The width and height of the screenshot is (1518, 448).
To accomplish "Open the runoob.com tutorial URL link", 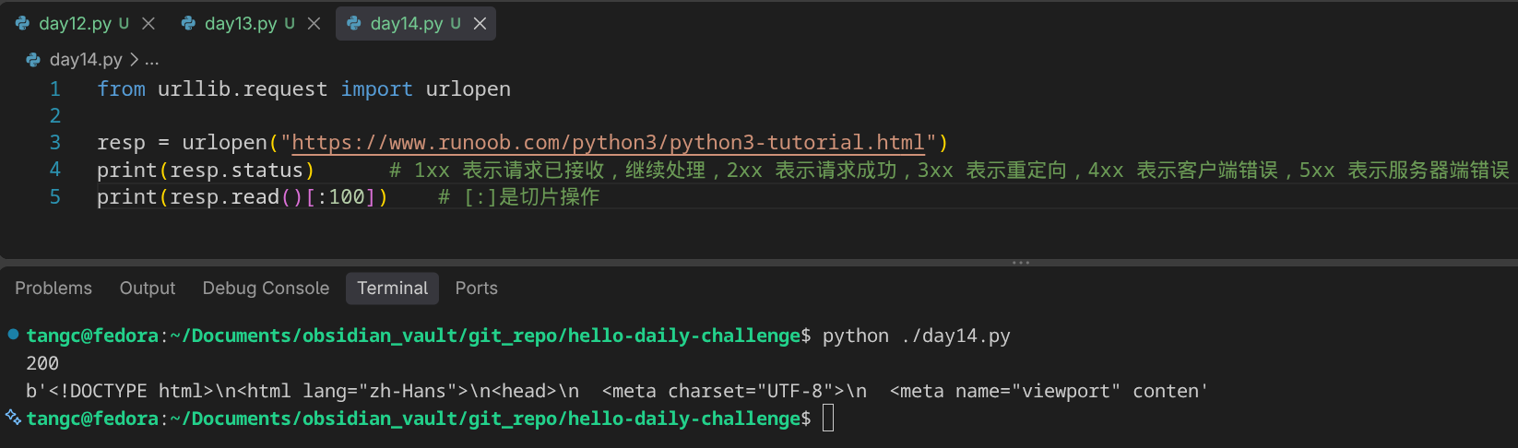I will [x=608, y=143].
